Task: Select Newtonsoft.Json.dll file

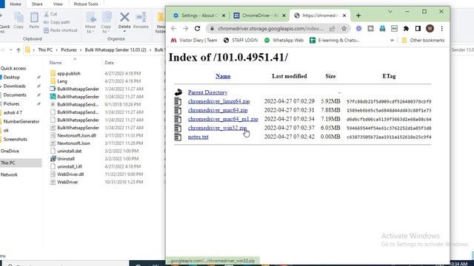Action: 76,135
